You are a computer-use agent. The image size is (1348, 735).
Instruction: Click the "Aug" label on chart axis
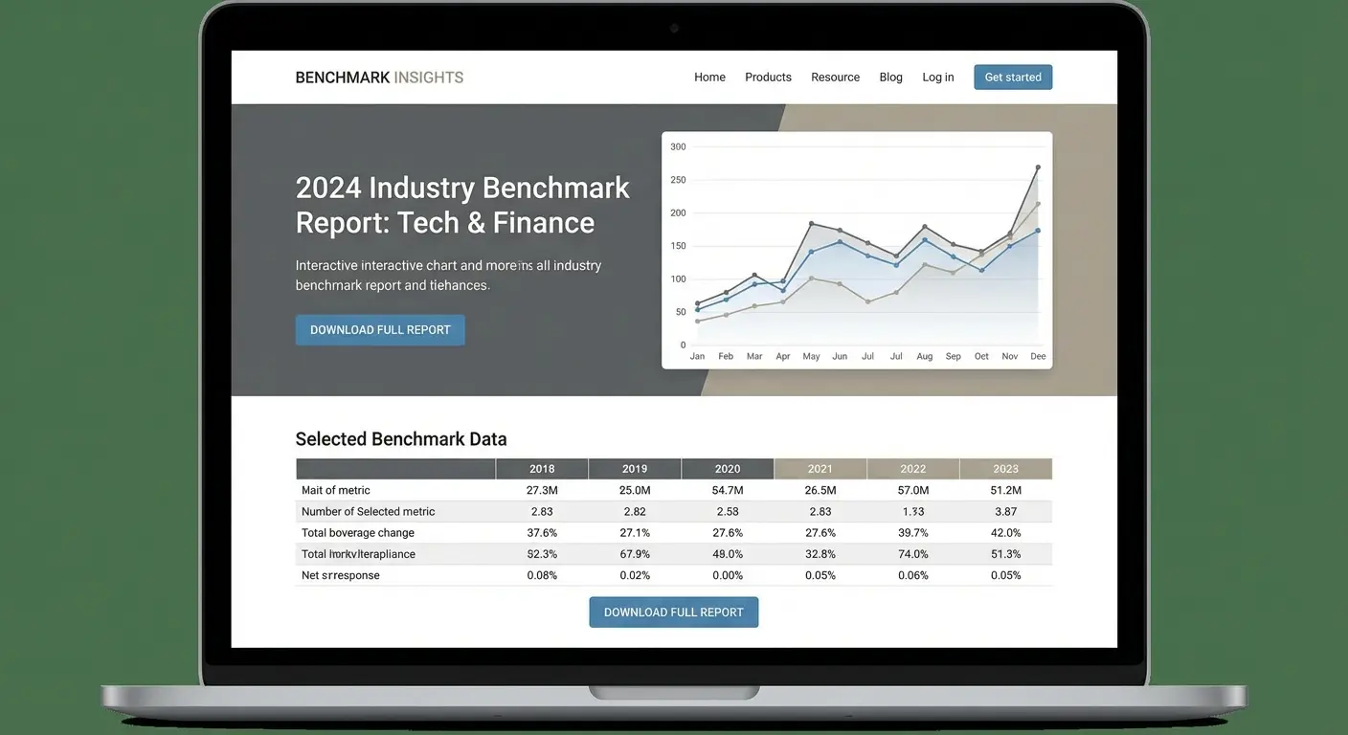click(x=925, y=356)
